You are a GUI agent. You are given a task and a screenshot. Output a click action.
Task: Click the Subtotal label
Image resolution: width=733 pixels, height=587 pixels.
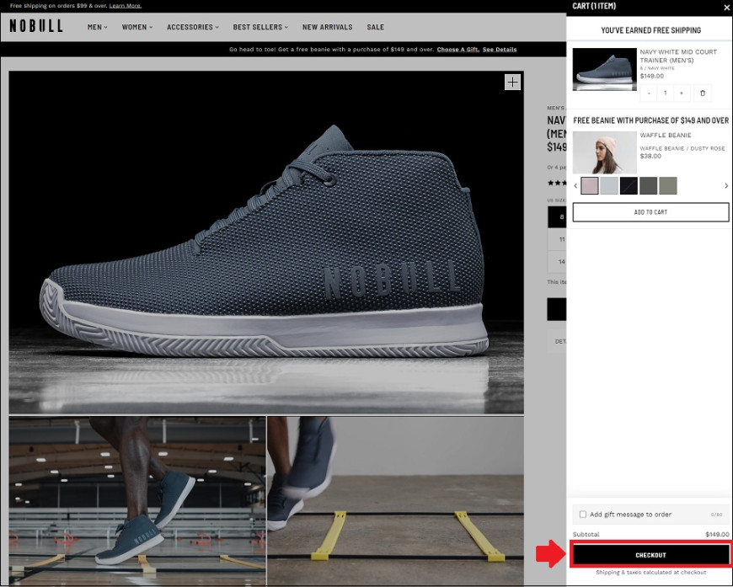[x=586, y=534]
